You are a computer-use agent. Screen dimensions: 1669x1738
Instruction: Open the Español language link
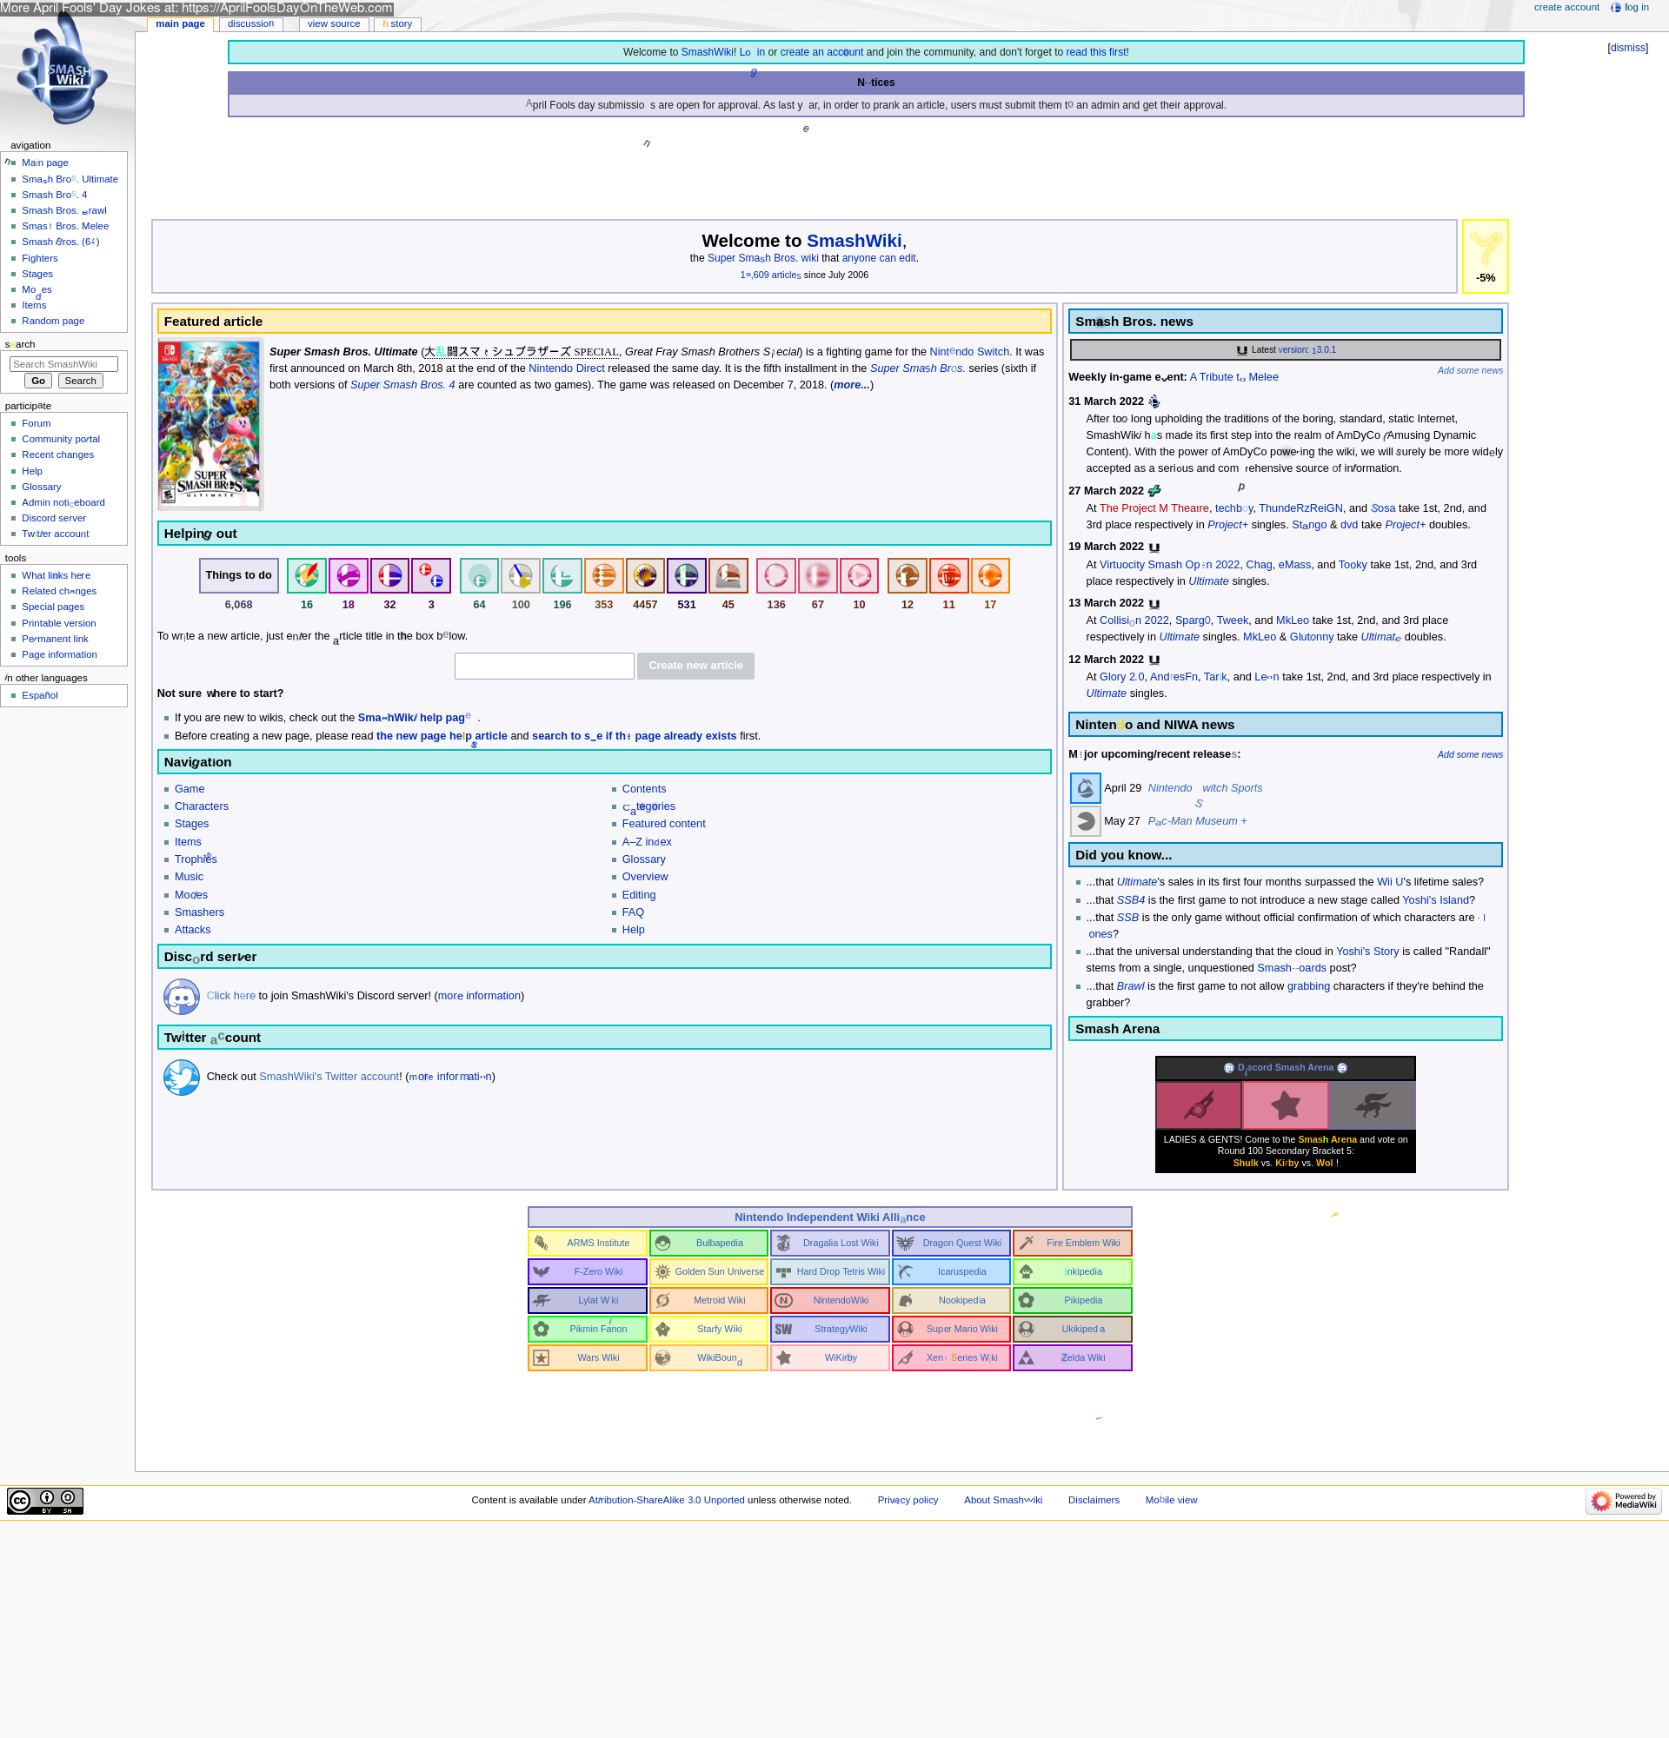[x=40, y=695]
